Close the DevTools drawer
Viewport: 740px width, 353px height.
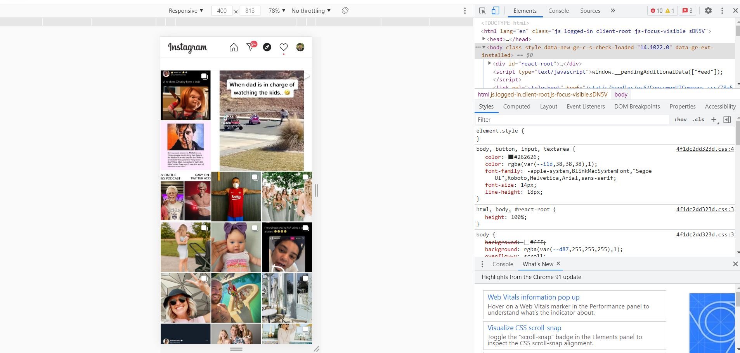[735, 264]
